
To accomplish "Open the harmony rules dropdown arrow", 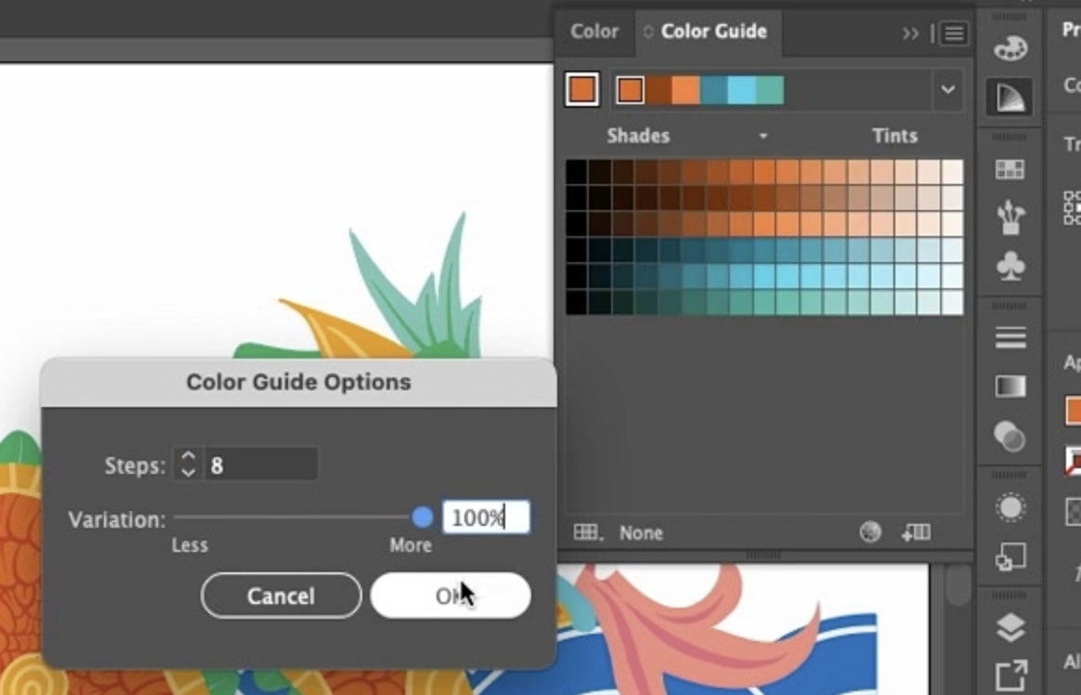I will [948, 89].
